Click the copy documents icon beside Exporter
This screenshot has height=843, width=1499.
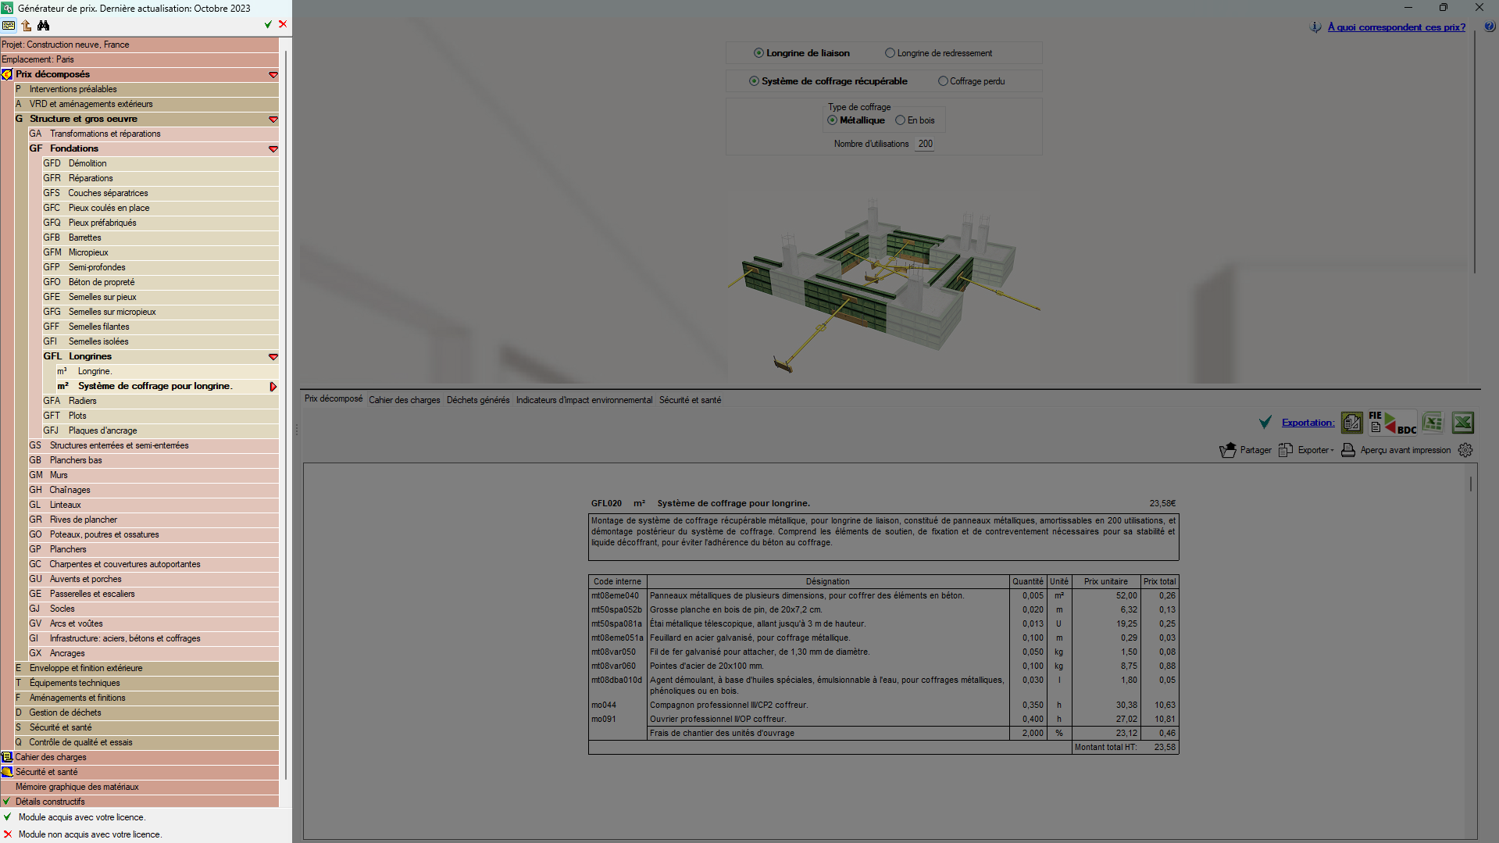tap(1286, 450)
